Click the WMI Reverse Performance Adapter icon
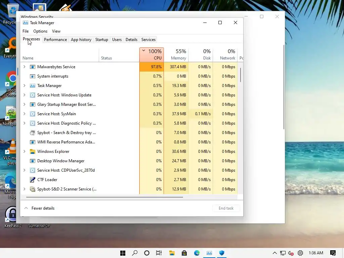Screen dimensions: 344x258 pos(33,142)
